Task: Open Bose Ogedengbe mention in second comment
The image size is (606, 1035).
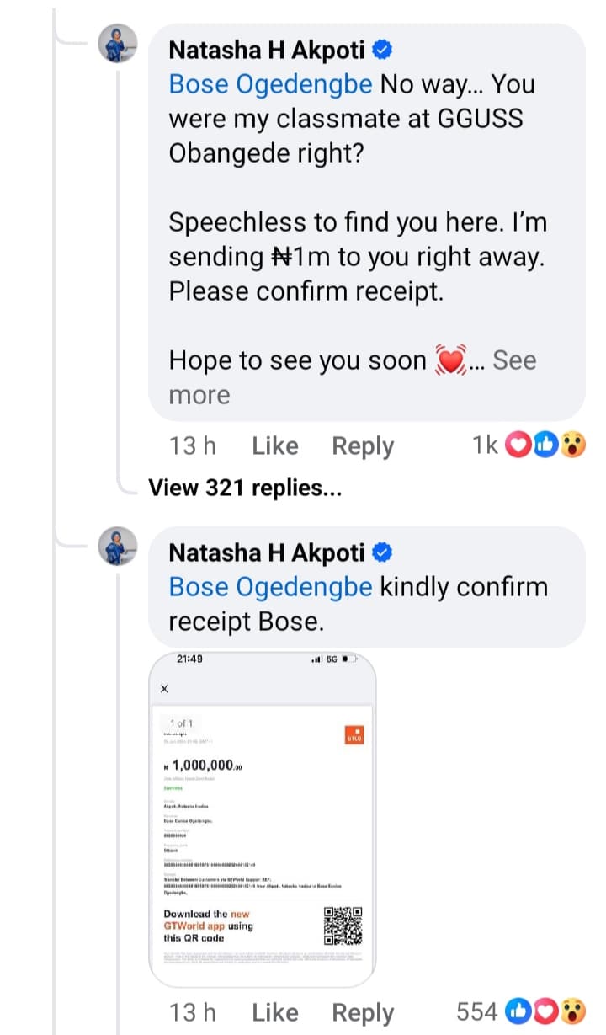Action: (270, 587)
